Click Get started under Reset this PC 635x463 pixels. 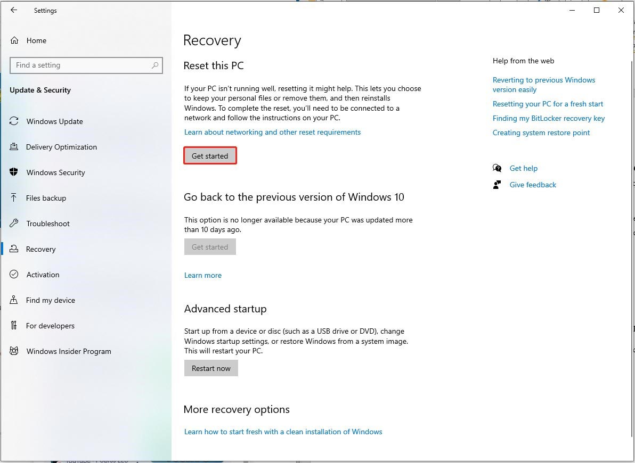pyautogui.click(x=210, y=156)
